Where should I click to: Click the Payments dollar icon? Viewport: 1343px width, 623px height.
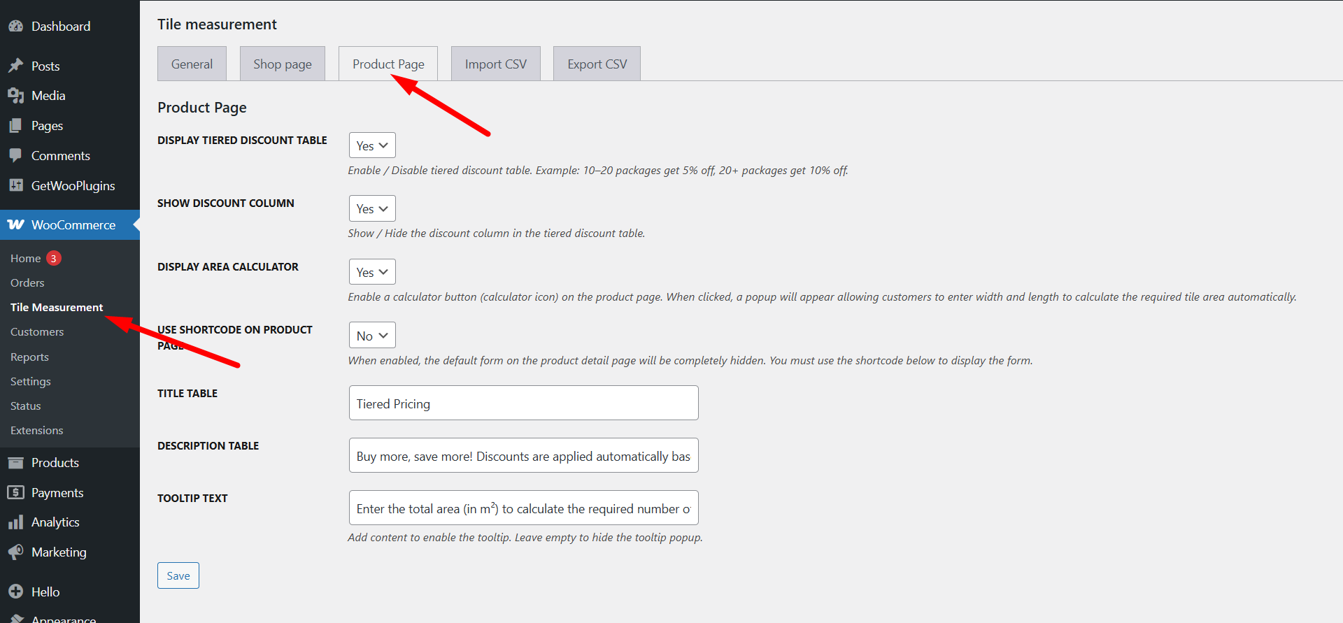[15, 493]
